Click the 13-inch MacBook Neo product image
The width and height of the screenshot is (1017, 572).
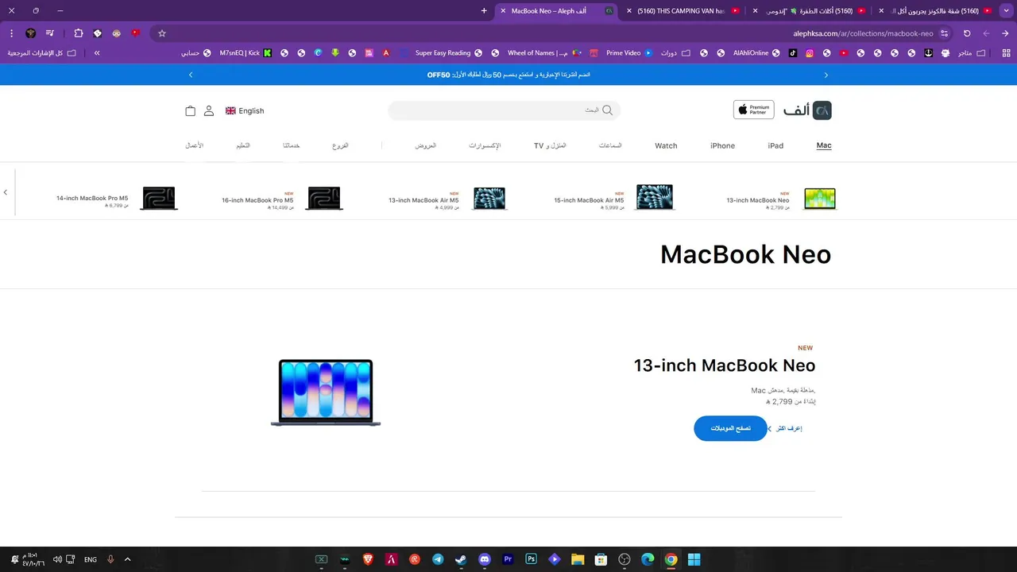(326, 392)
